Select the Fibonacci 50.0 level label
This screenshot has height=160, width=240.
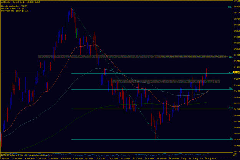(x=231, y=73)
